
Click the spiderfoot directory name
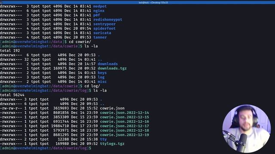[x=104, y=29]
